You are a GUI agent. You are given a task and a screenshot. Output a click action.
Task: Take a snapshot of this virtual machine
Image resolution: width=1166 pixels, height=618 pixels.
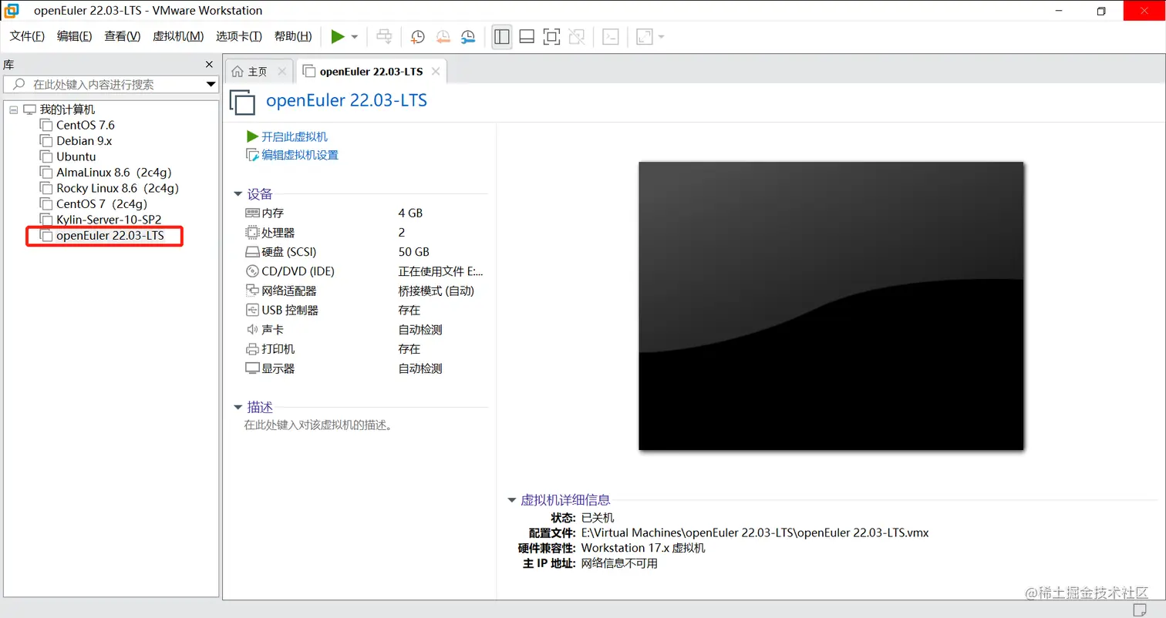417,36
